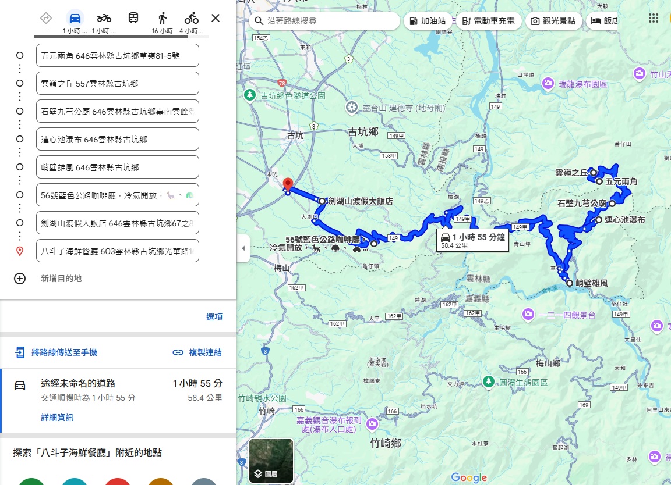
Task: Switch to public transit mode
Action: pos(133,18)
